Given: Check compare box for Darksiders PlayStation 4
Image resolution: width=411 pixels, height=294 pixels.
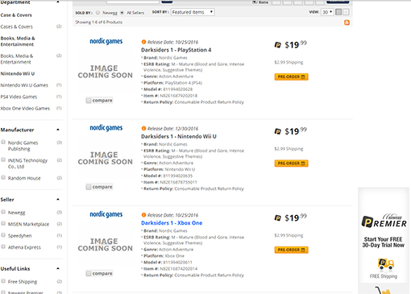Looking at the screenshot, I should [x=89, y=101].
